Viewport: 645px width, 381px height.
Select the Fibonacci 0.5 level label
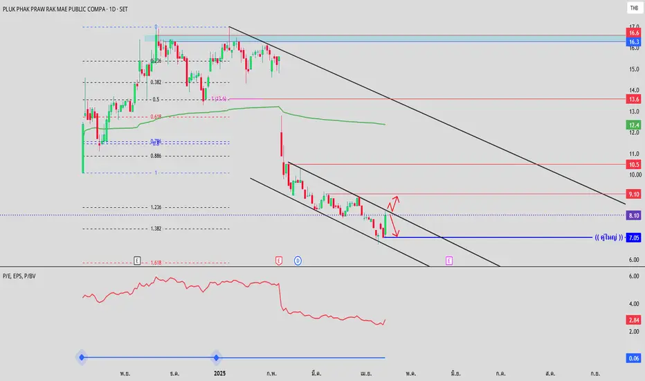click(156, 100)
